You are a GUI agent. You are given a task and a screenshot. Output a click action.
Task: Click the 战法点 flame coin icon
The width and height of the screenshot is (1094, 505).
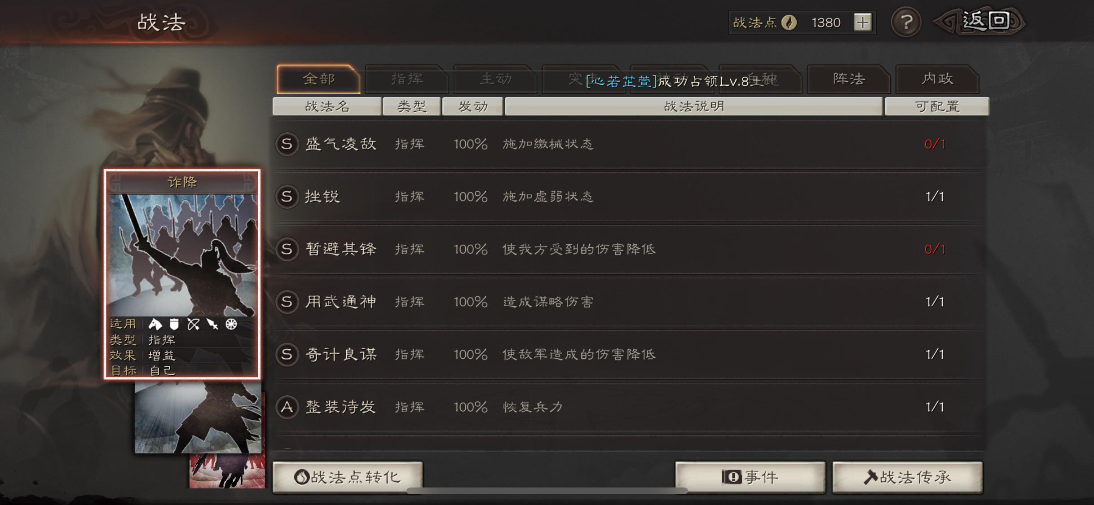coord(789,22)
